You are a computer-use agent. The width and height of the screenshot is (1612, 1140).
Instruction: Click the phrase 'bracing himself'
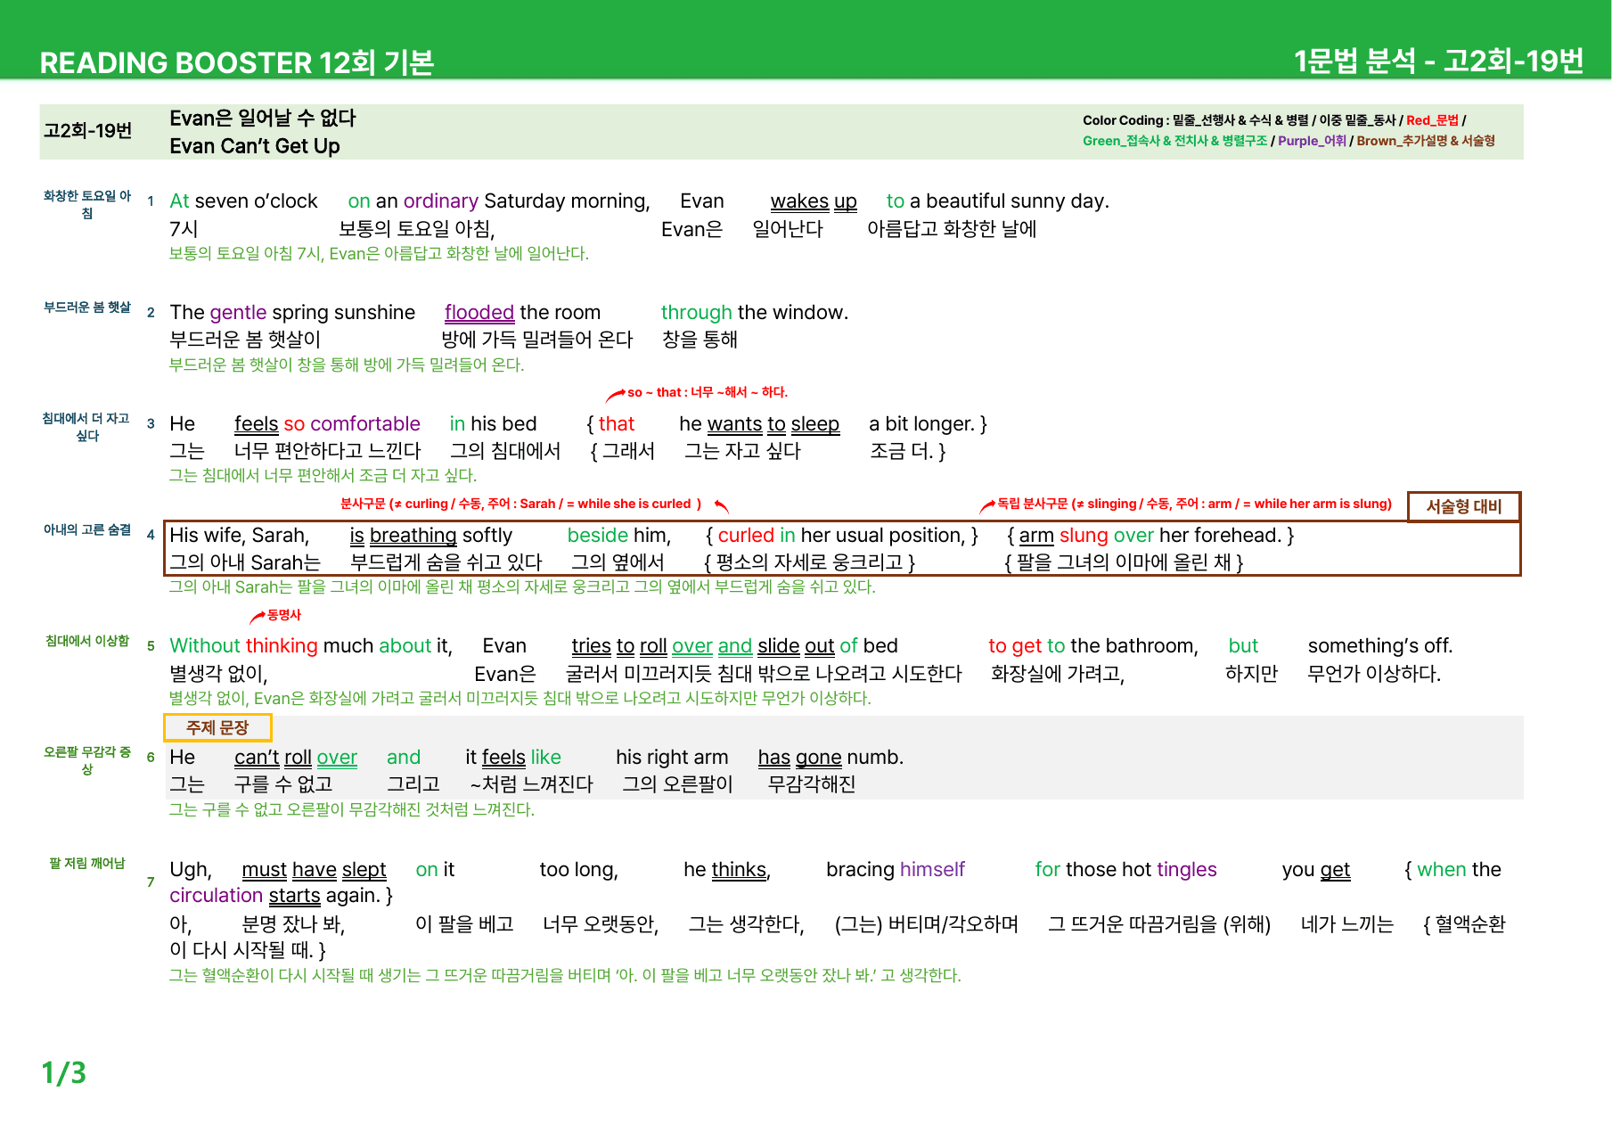(x=896, y=870)
